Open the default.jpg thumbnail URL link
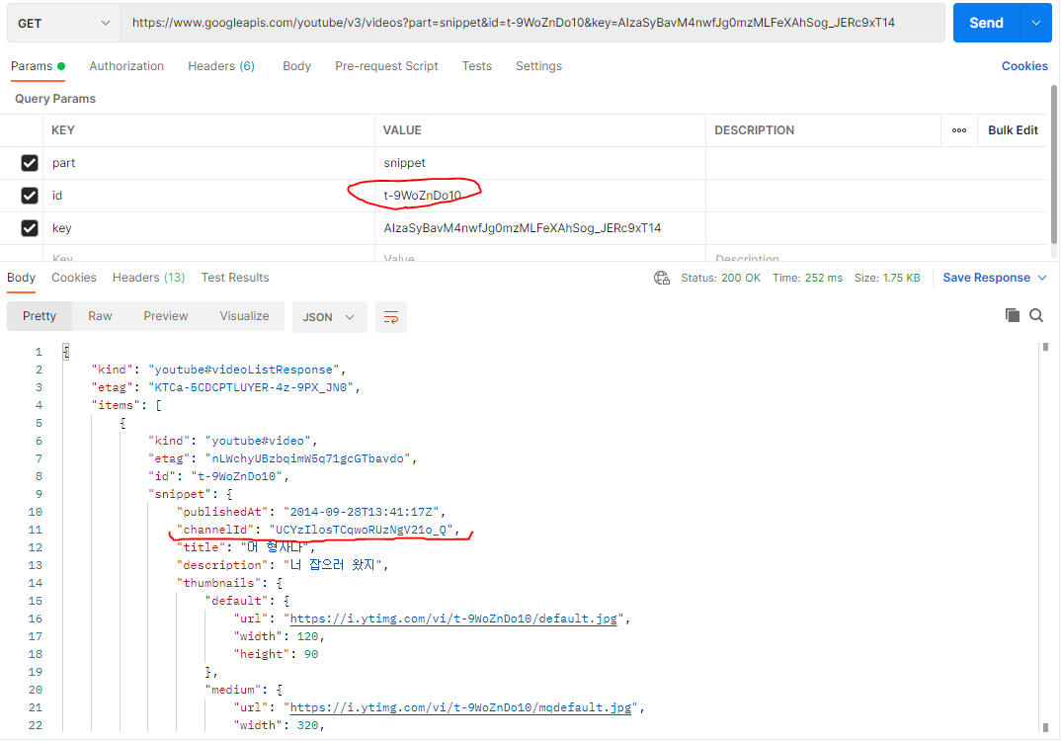The width and height of the screenshot is (1061, 742). coord(453,618)
